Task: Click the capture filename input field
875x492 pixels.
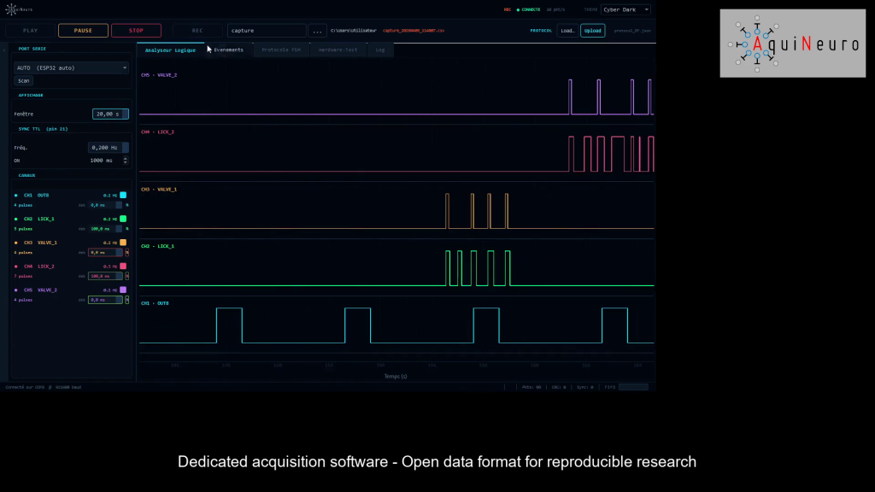Action: coord(266,31)
